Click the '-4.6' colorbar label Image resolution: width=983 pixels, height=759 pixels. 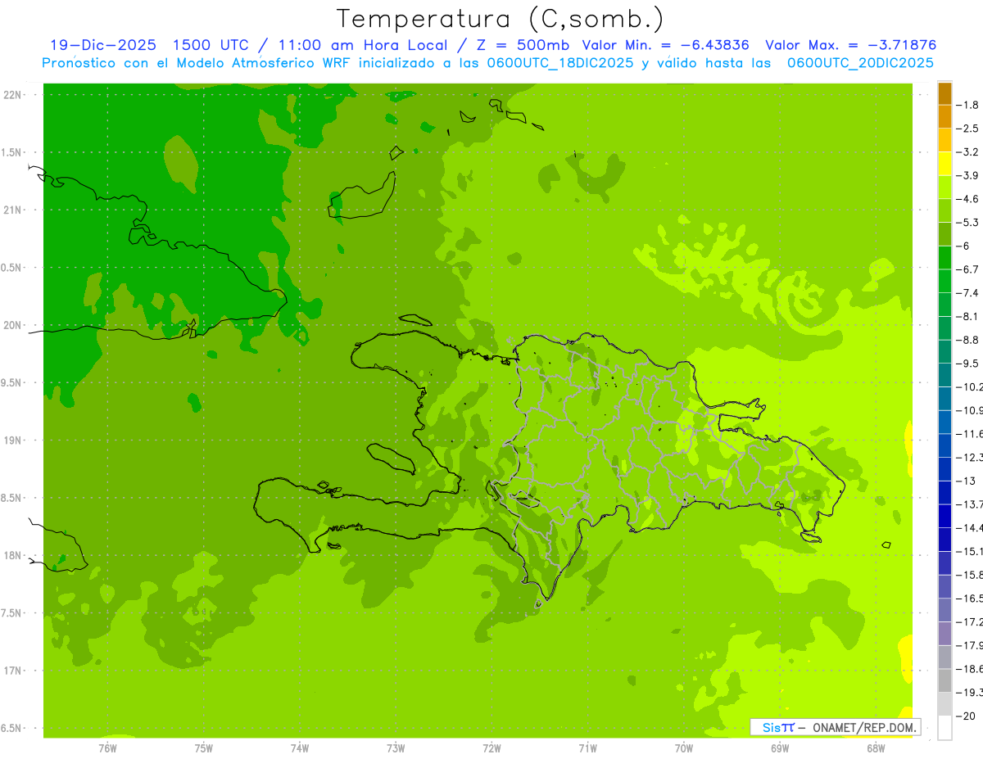click(x=967, y=199)
